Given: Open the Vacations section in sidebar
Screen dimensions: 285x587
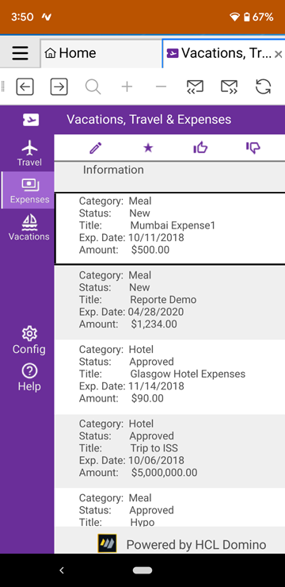Looking at the screenshot, I should pyautogui.click(x=29, y=227).
